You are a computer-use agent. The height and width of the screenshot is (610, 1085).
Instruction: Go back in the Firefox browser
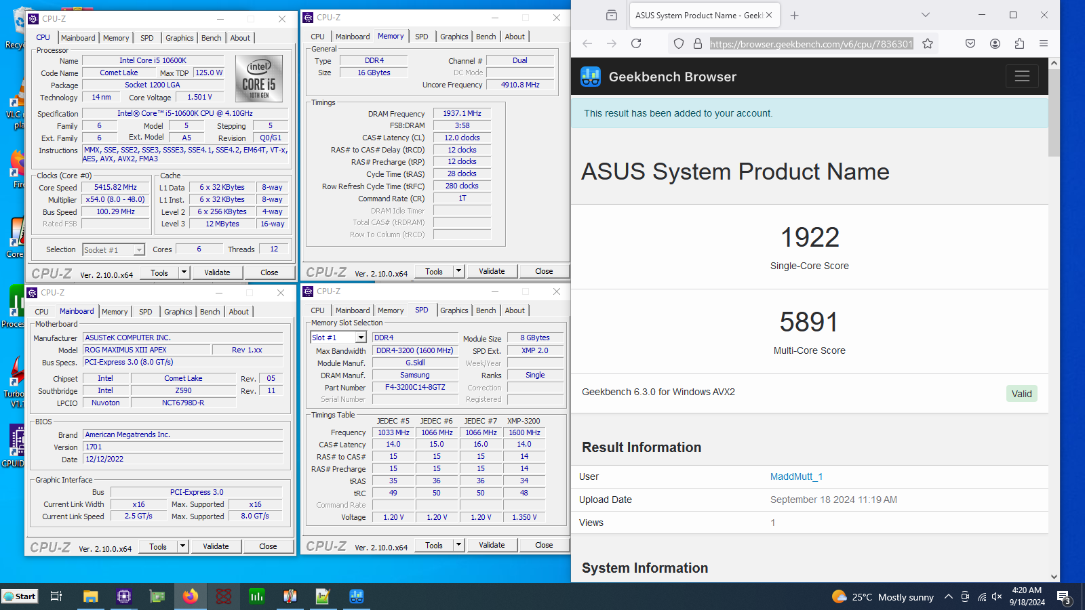coord(587,43)
